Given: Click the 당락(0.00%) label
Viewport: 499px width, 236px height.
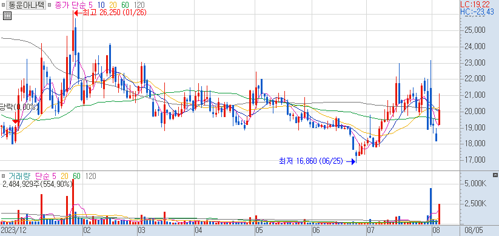Looking at the screenshot, I should [19, 107].
